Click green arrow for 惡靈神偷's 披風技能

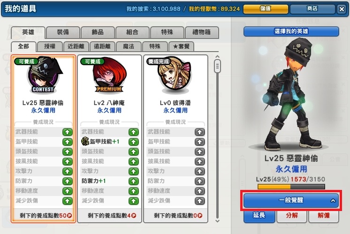68,161
